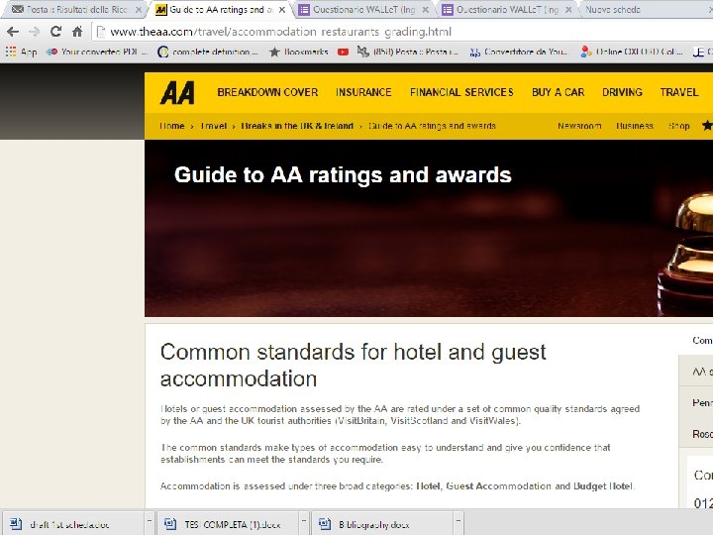The width and height of the screenshot is (713, 535).
Task: Open the FINANCIAL SERVICES menu
Action: click(461, 92)
